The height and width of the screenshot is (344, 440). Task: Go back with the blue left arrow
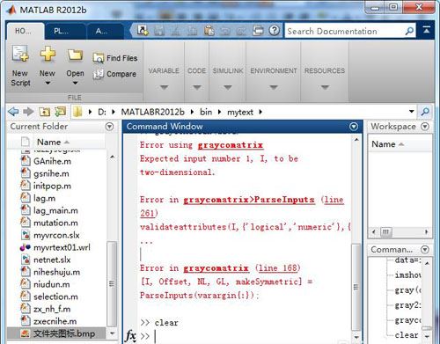13,112
